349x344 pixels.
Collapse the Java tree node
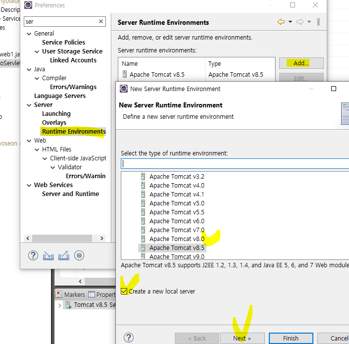pos(29,69)
